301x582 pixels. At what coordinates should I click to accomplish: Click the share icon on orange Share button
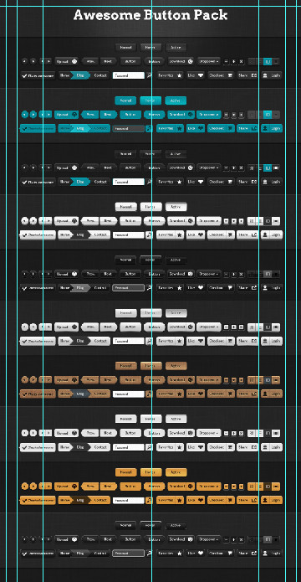[x=254, y=500]
